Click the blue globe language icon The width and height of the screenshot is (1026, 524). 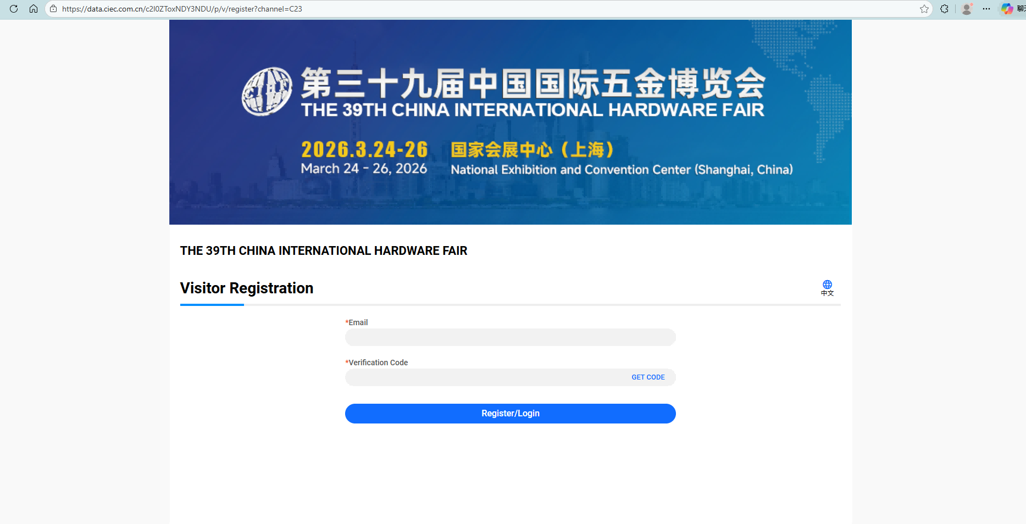[x=827, y=284]
